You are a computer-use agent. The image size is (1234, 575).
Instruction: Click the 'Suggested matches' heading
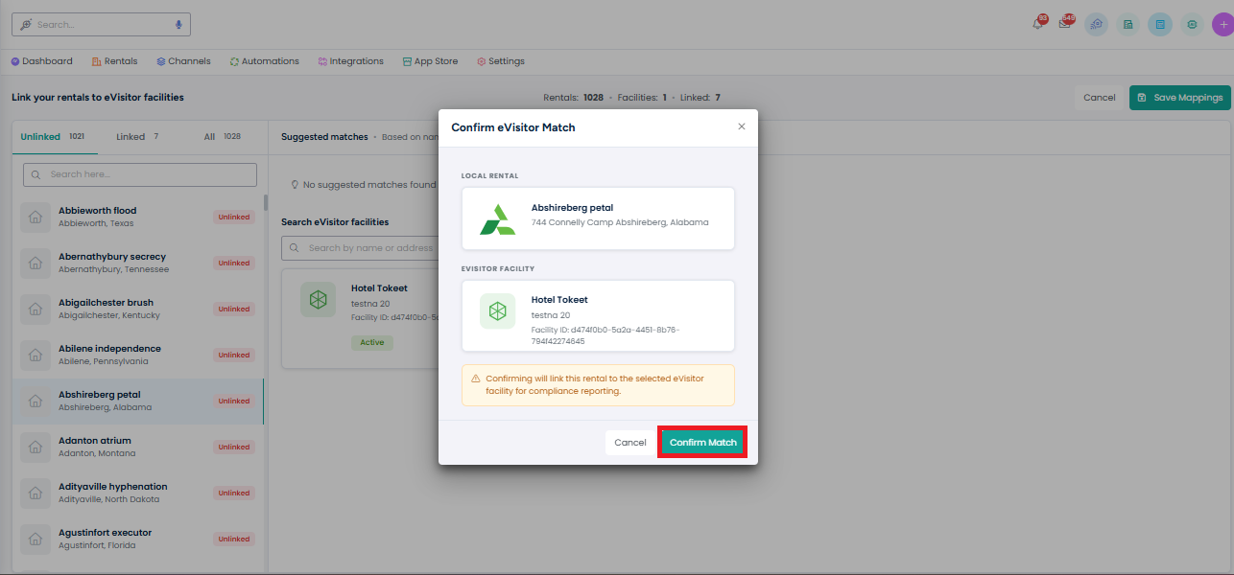(x=324, y=137)
